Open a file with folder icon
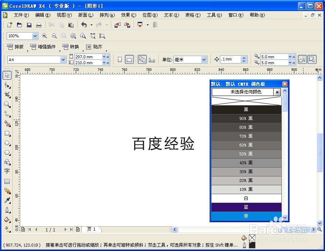The image size is (325, 251). pyautogui.click(x=20, y=25)
